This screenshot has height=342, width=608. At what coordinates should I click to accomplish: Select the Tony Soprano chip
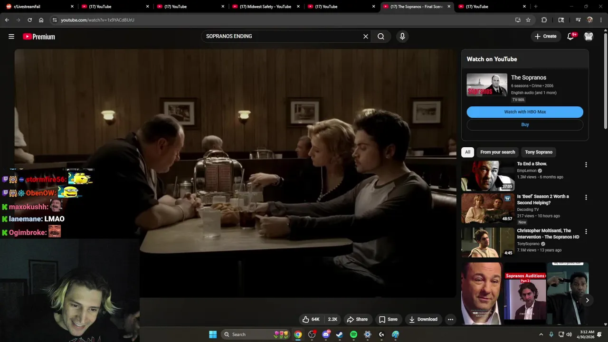(539, 152)
